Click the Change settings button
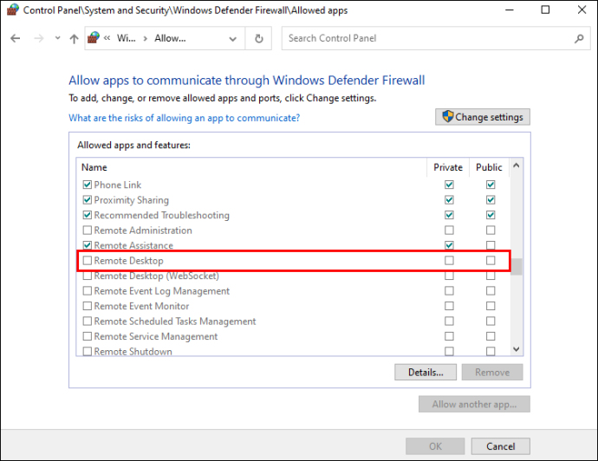Viewport: 598px width, 461px height. click(x=483, y=117)
